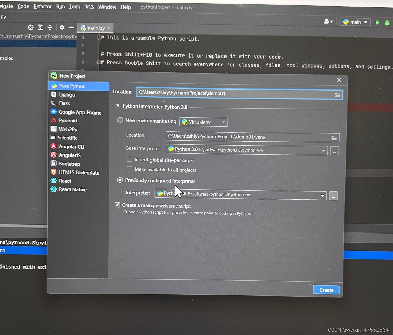The image size is (393, 335).
Task: Browse folder icon in project Location field
Action: click(337, 95)
